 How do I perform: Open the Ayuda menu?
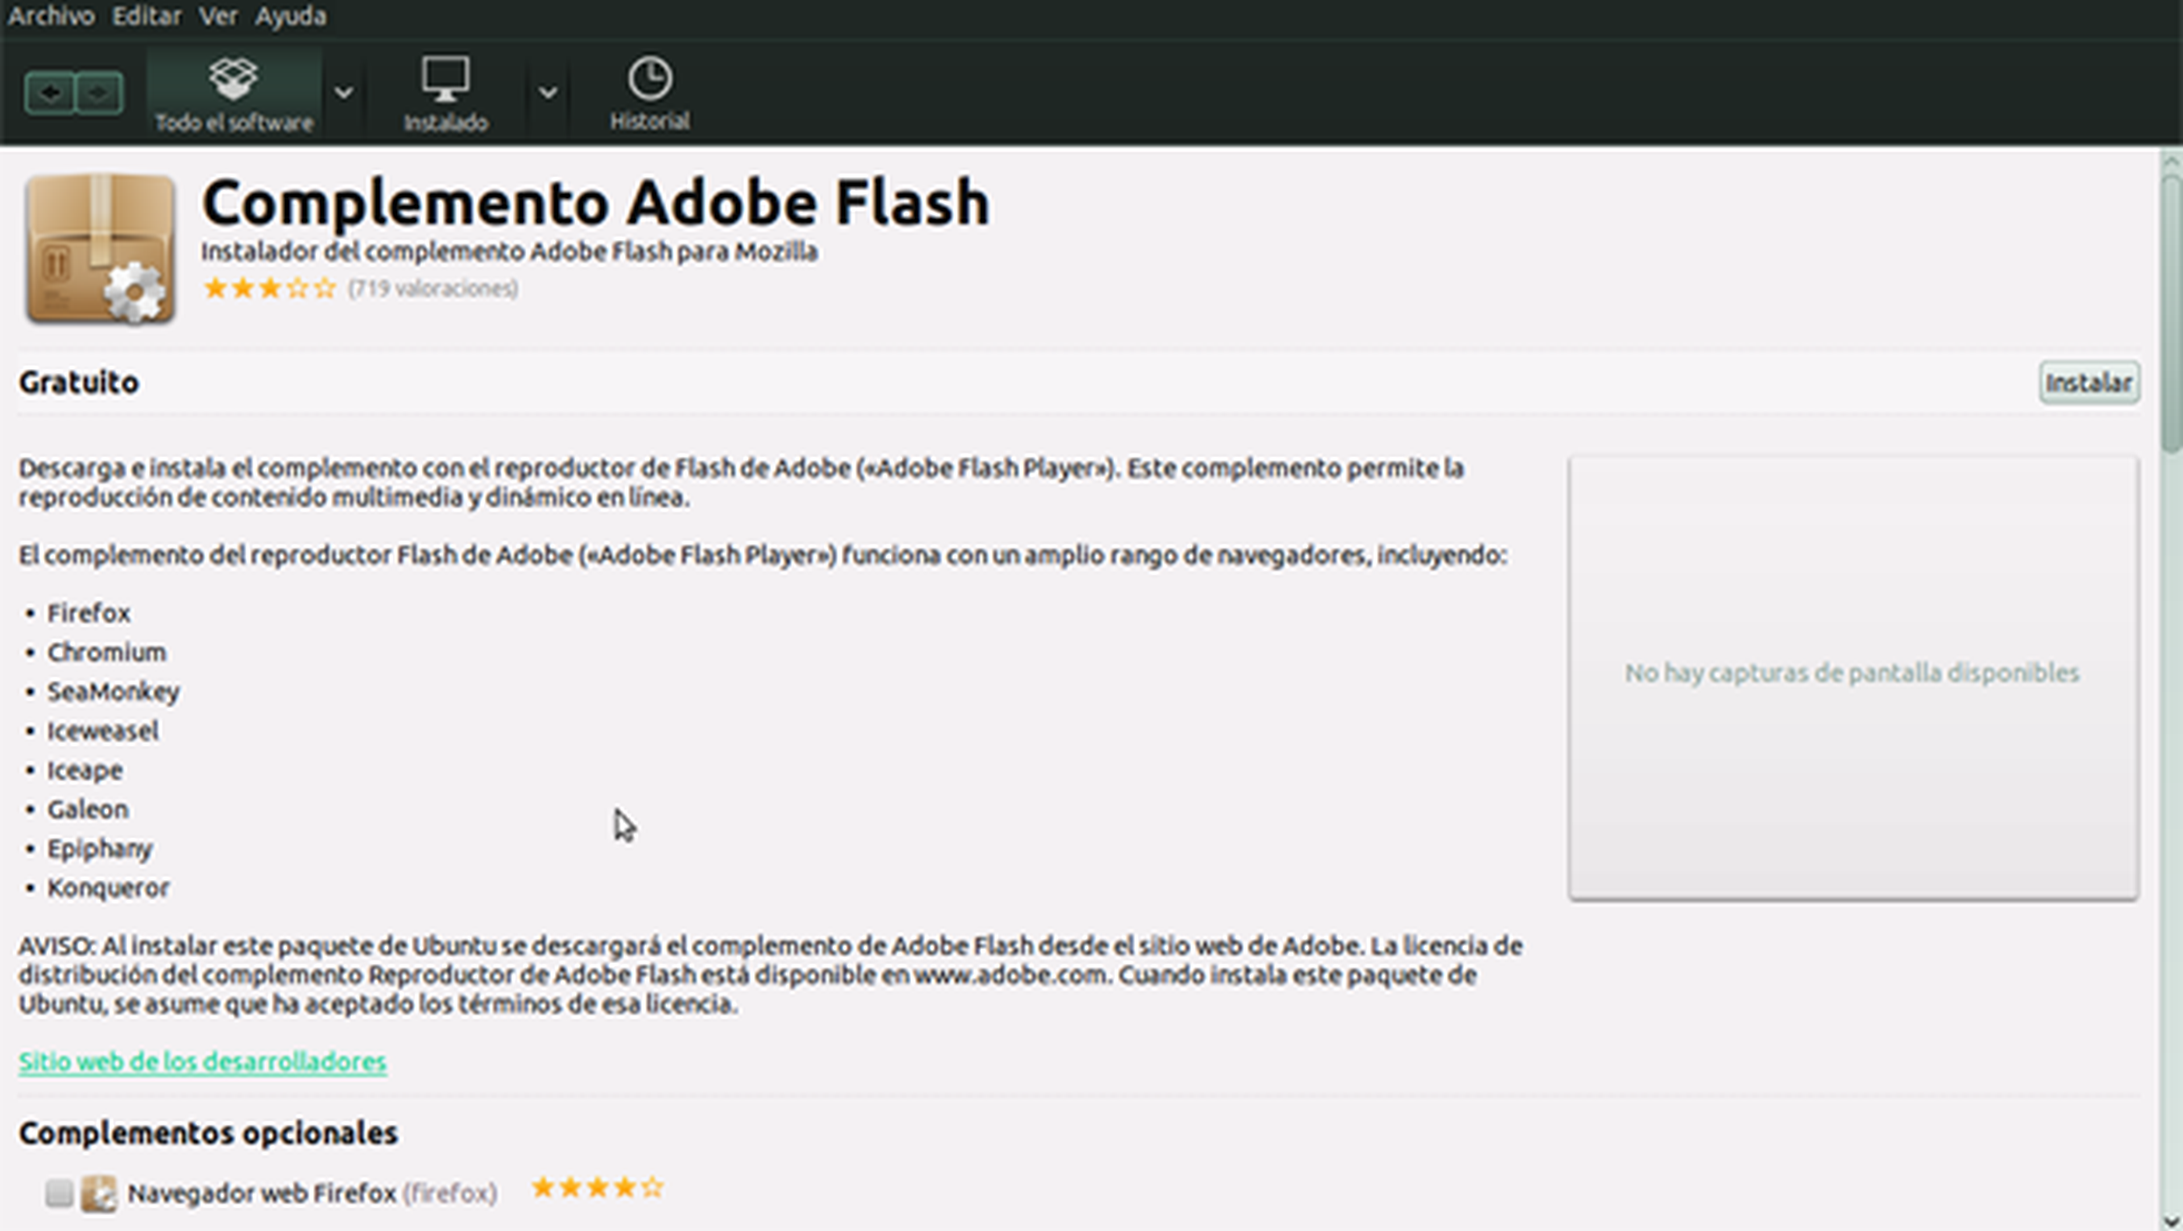[x=290, y=15]
